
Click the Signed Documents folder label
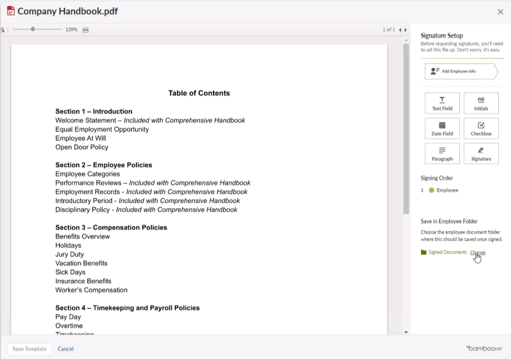[447, 252]
